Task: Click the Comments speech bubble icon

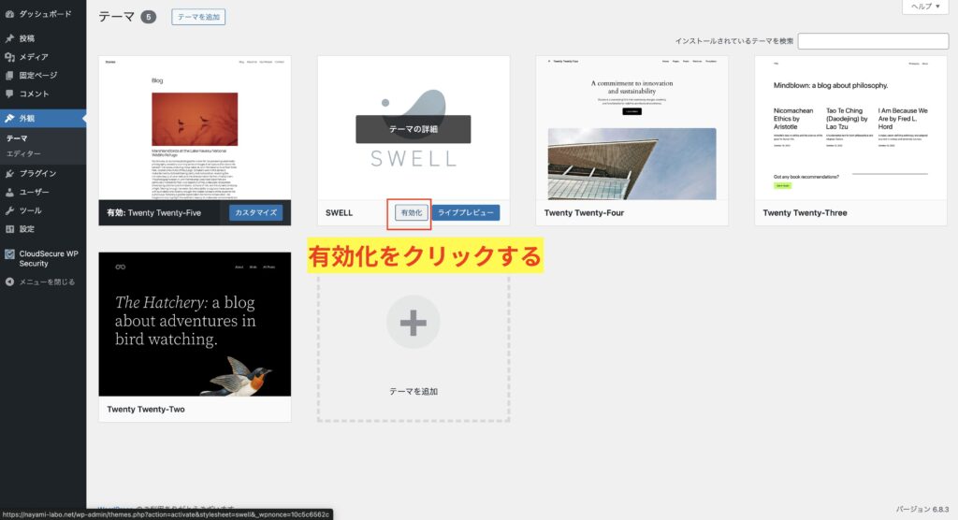Action: (9, 94)
